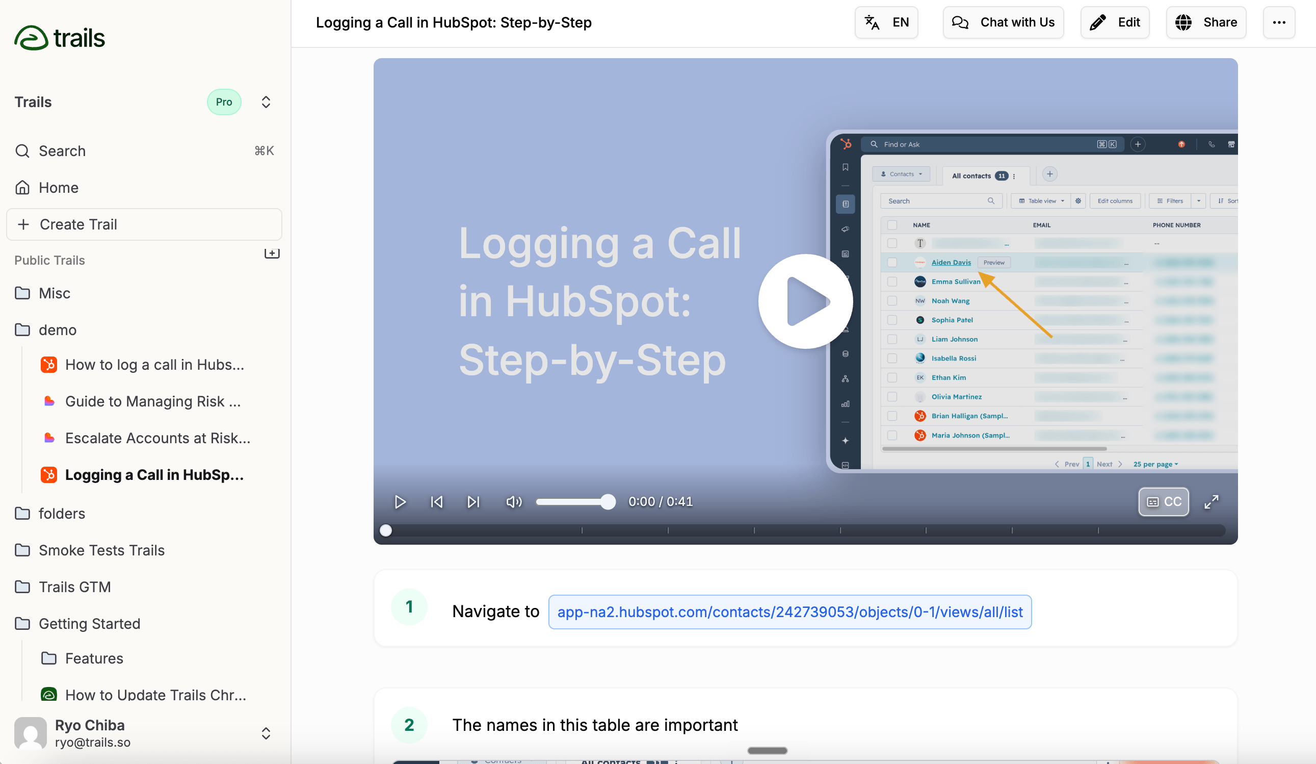The height and width of the screenshot is (764, 1316).
Task: Select Logging a Call in HubSp... trail
Action: pos(154,474)
